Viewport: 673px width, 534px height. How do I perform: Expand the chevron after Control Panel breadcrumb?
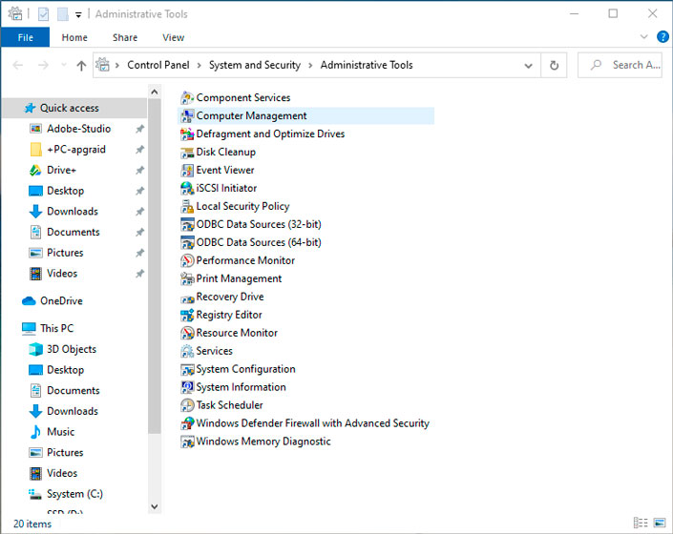200,65
